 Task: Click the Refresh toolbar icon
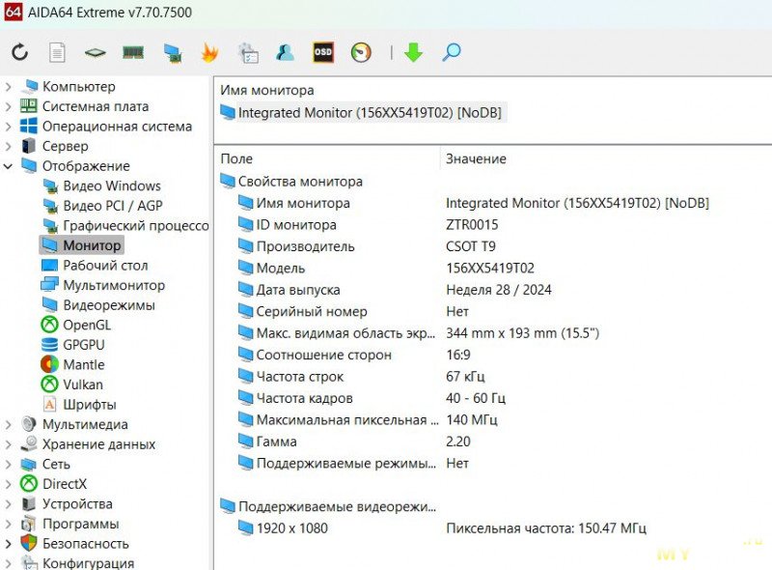[19, 52]
